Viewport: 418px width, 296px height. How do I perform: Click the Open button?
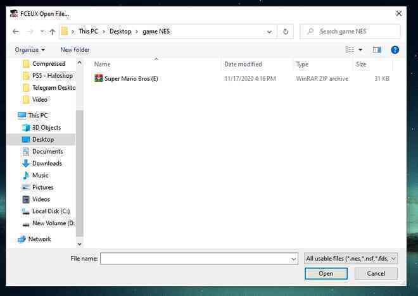326,274
